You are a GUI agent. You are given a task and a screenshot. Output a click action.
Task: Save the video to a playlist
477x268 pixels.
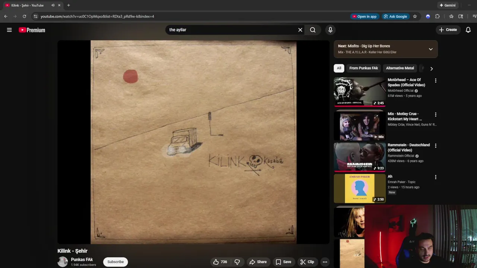(283, 262)
